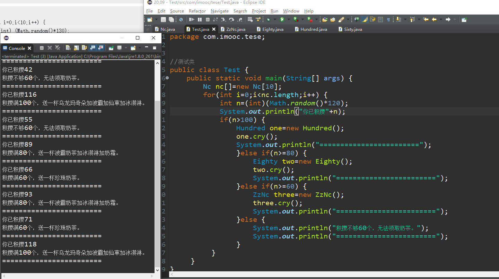Click the Drop to Frame icon

(x=250, y=19)
